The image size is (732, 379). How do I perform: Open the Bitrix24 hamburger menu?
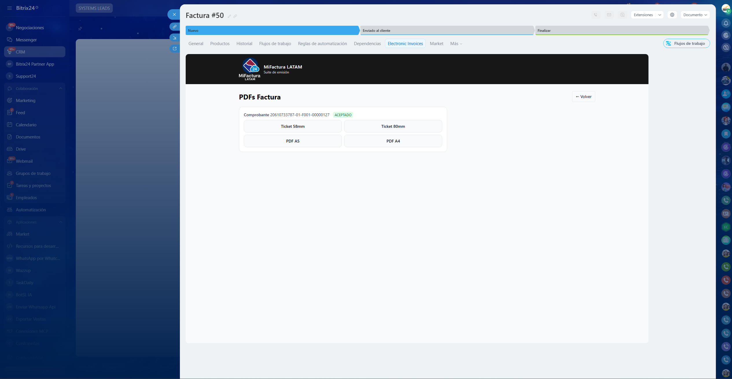click(10, 8)
